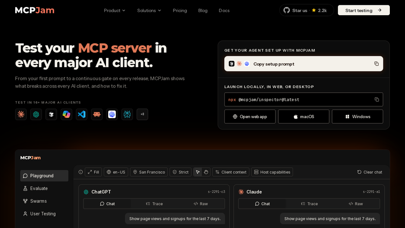Click the copy icon in setup prompt
The image size is (405, 228).
point(376,64)
